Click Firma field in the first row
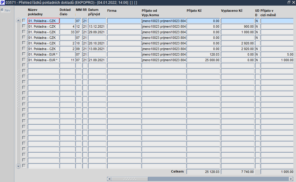The image size is (296, 182). (124, 21)
